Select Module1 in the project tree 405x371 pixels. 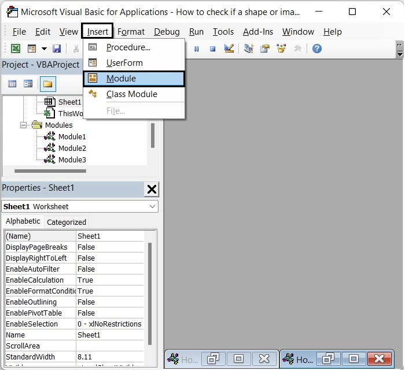[72, 137]
